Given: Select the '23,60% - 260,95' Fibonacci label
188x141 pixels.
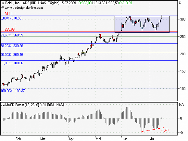Looking at the screenshot, I should [x=12, y=35].
